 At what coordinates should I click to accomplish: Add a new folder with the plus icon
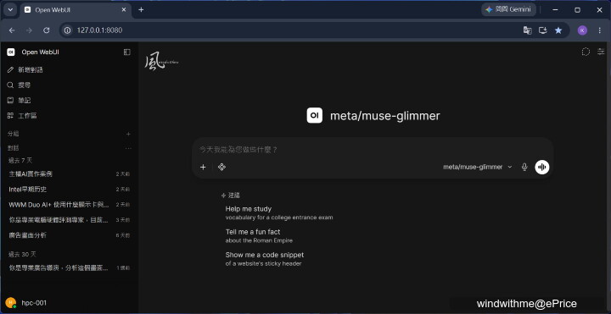pos(128,134)
